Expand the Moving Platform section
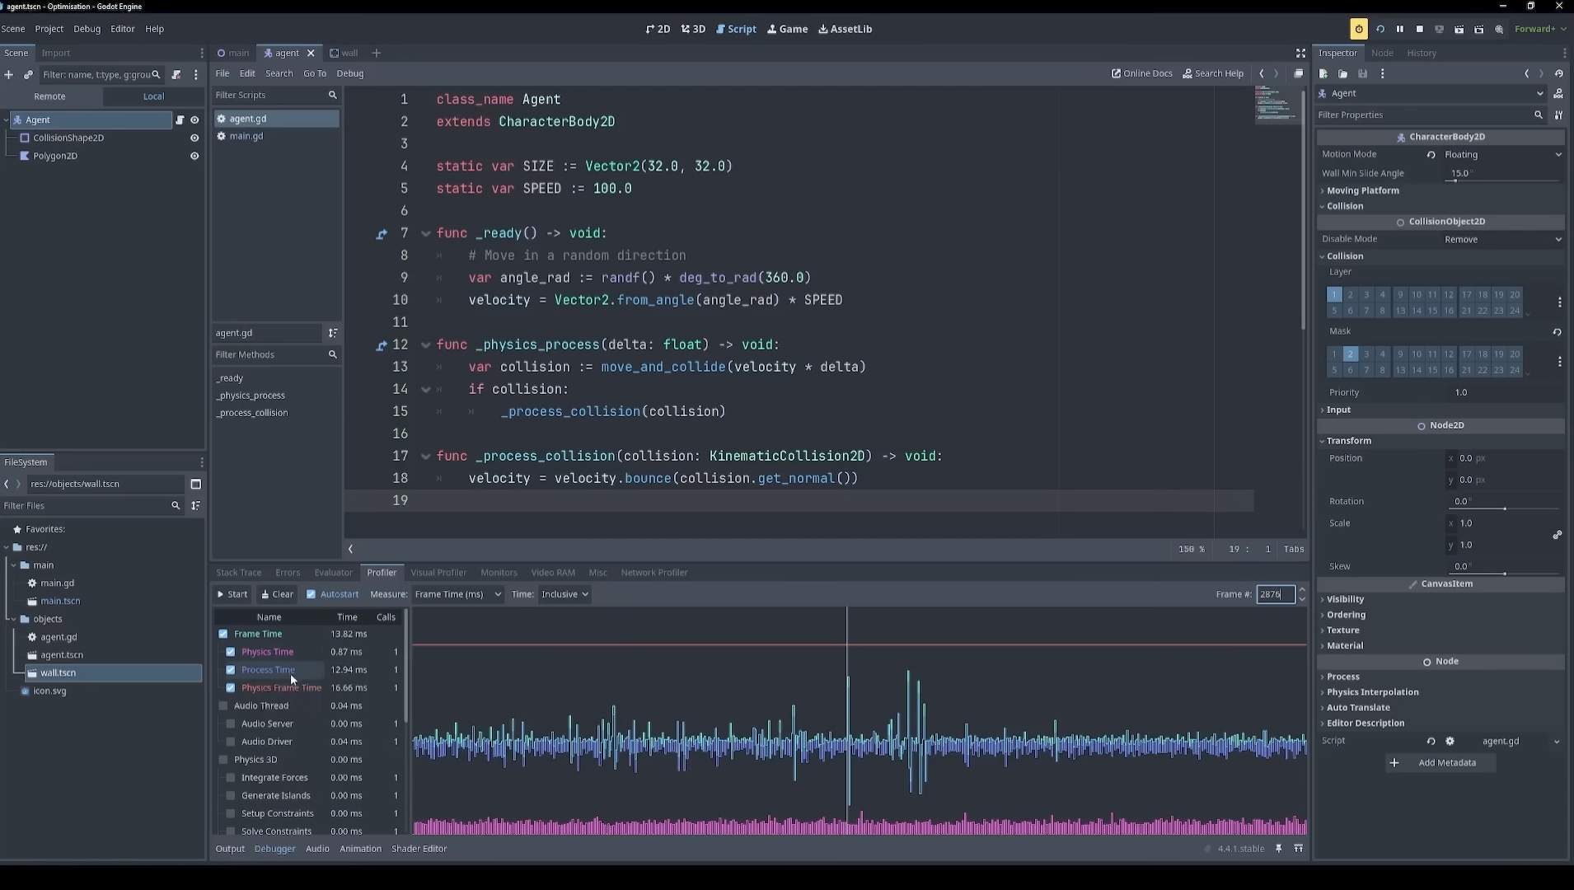This screenshot has height=890, width=1574. 1362,190
